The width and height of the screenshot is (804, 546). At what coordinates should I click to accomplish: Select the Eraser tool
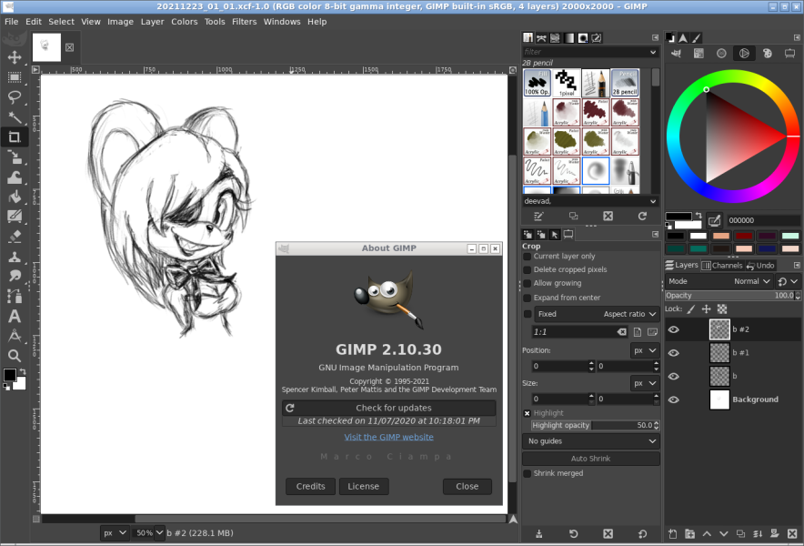tap(15, 237)
